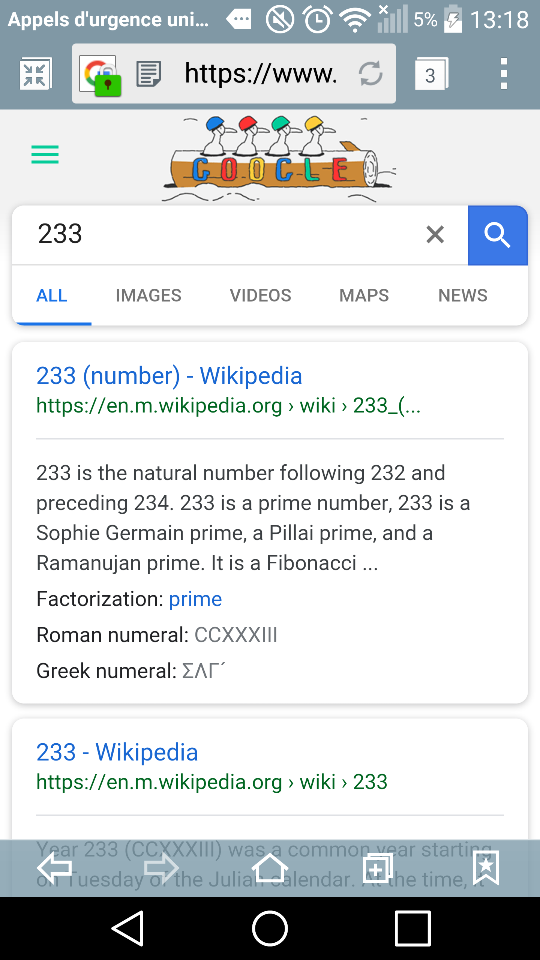This screenshot has width=540, height=960.
Task: Tap the 233 search input field
Action: (225, 235)
